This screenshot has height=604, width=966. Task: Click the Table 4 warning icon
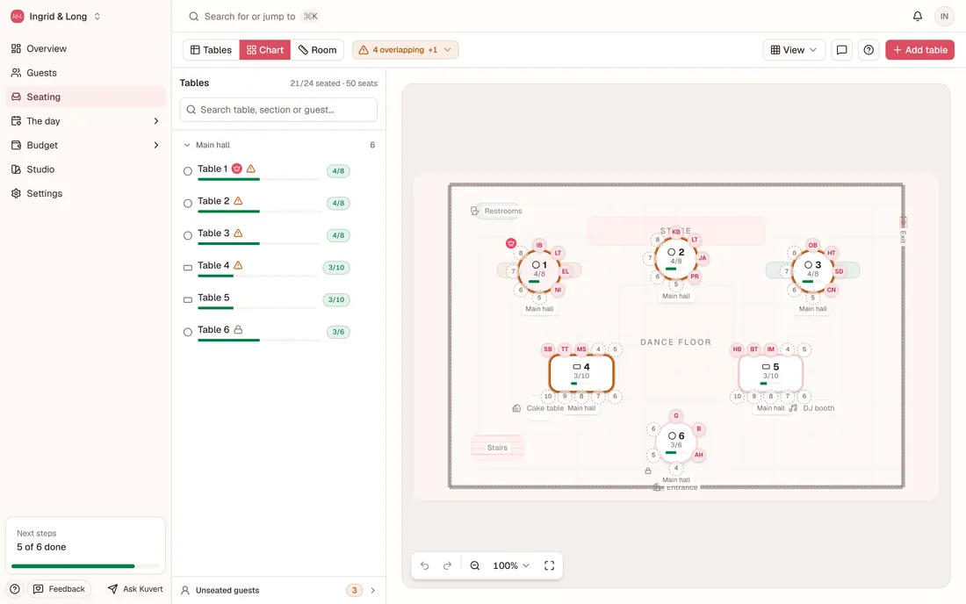tap(238, 265)
